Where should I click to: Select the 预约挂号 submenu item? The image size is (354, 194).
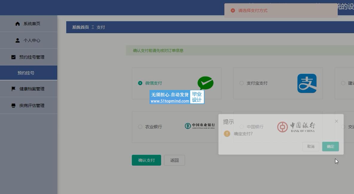coord(28,73)
